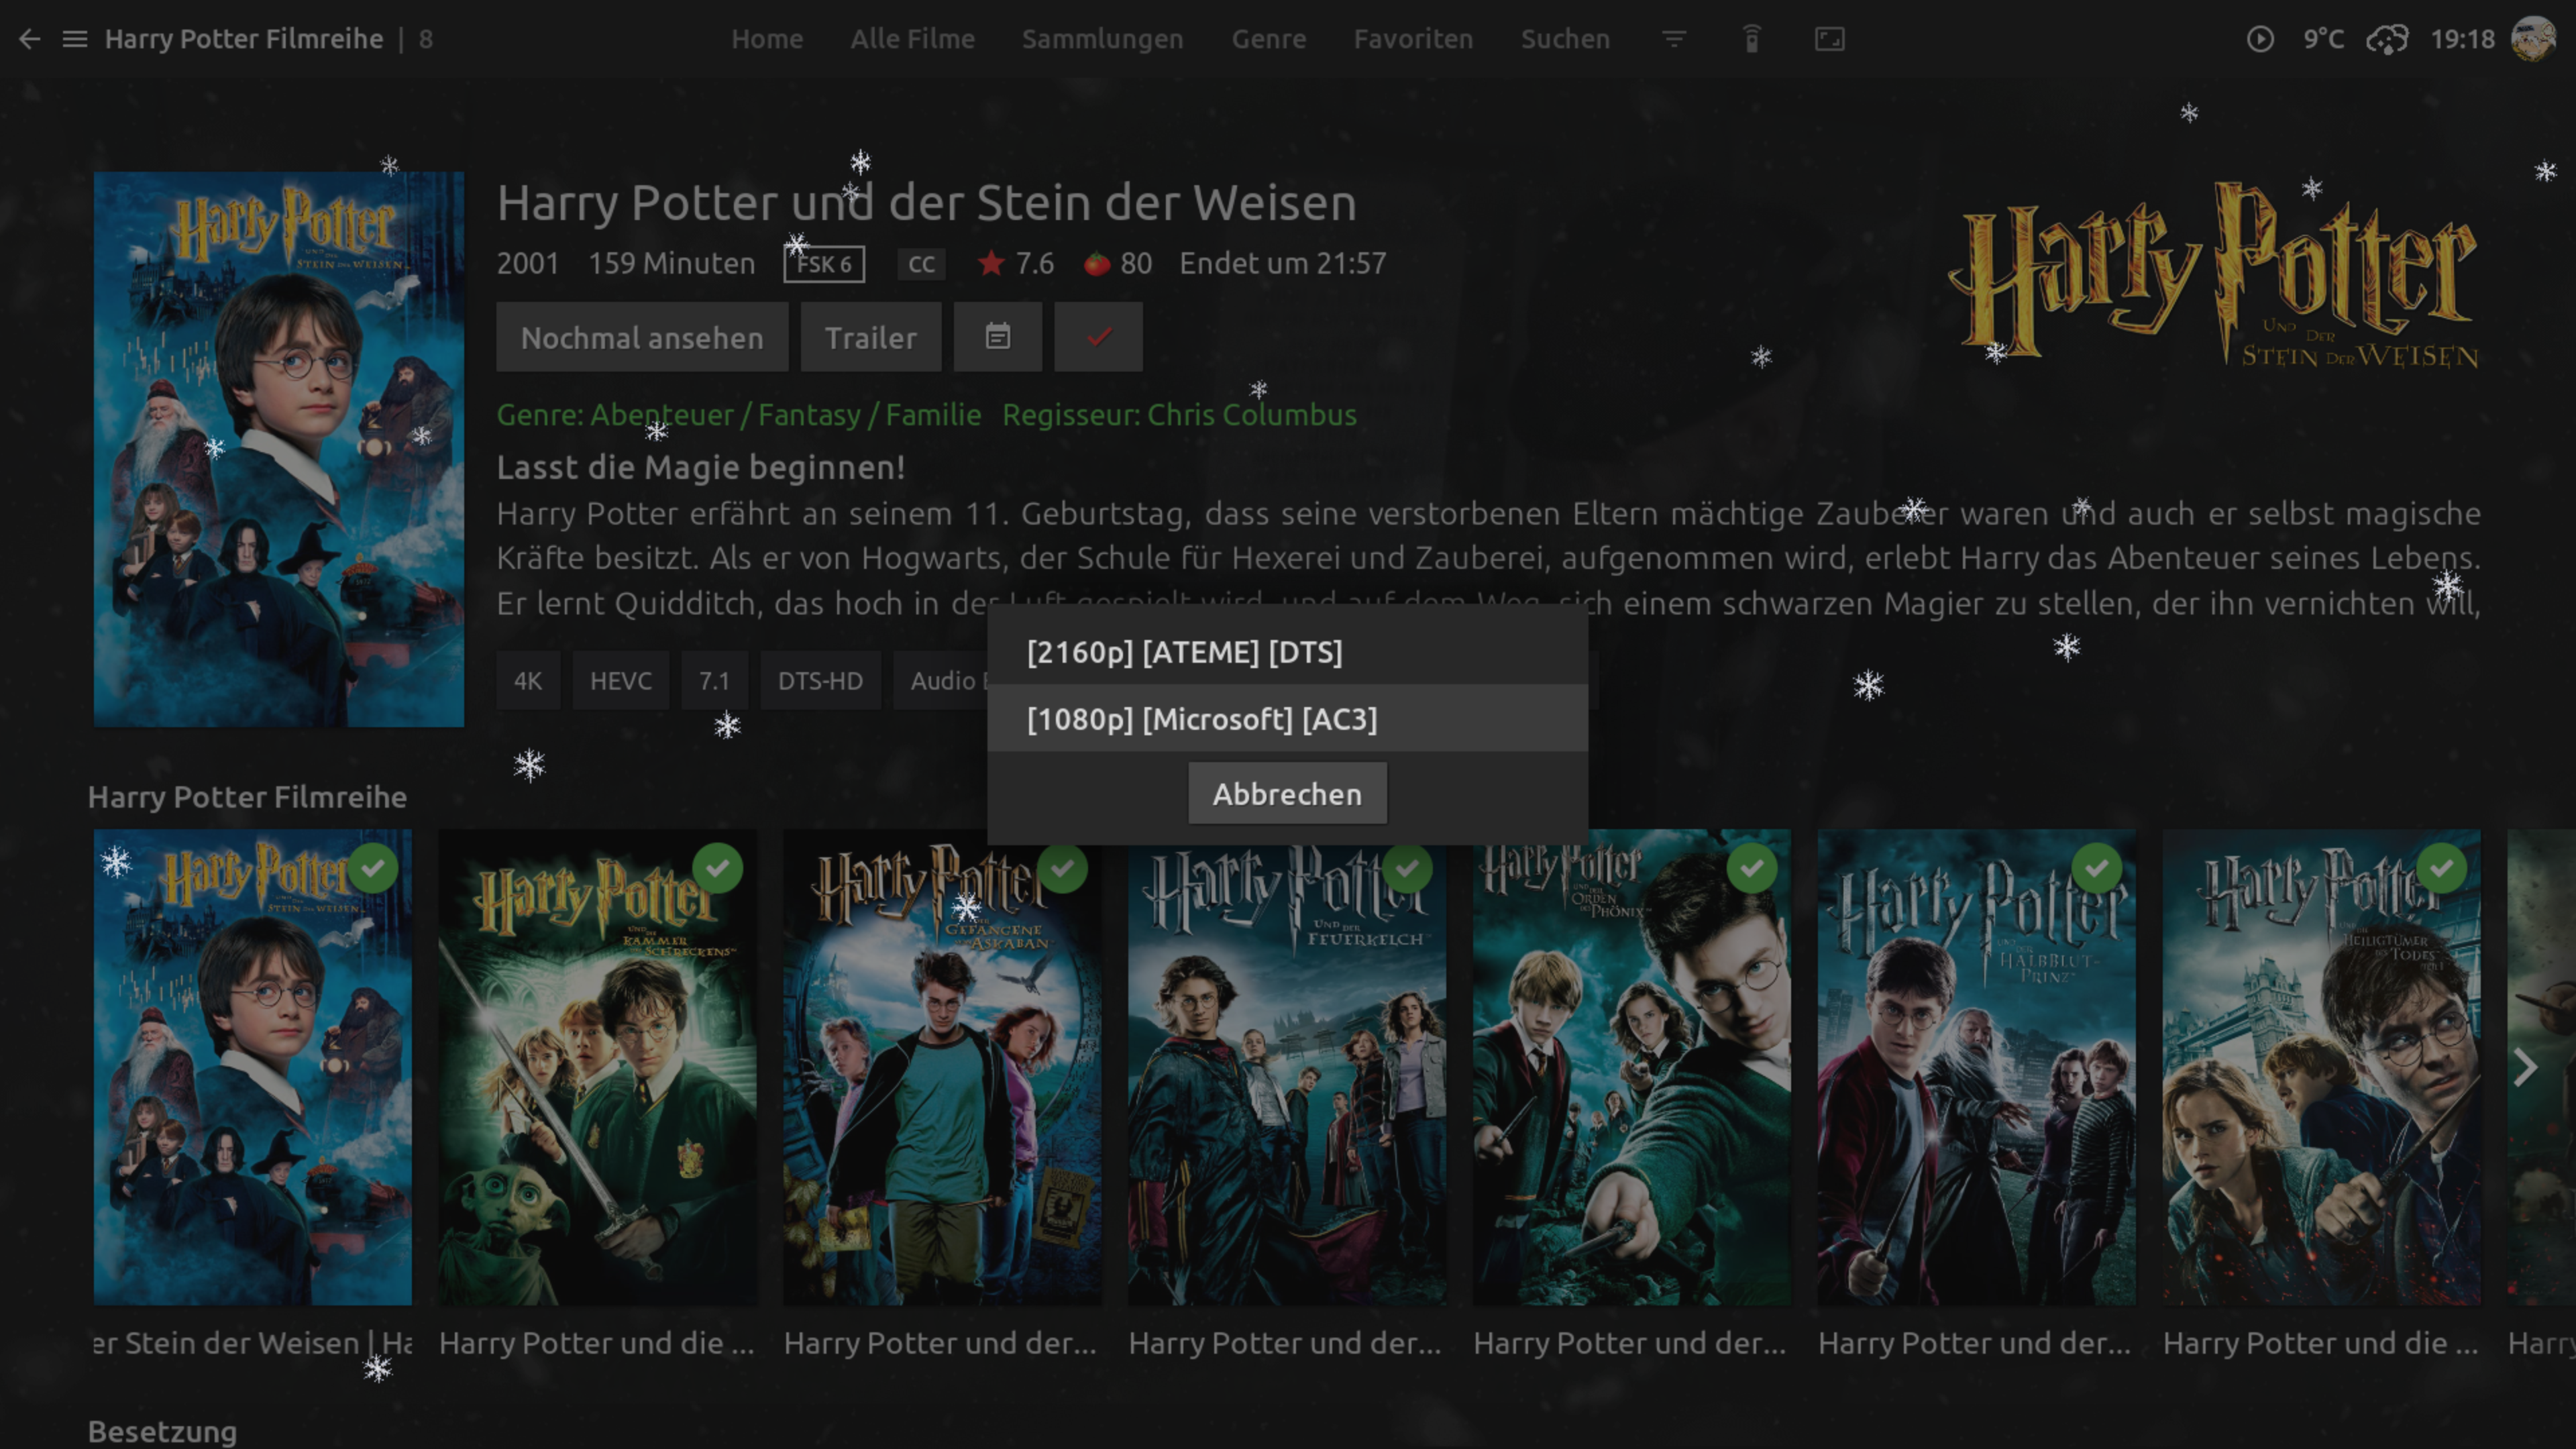The width and height of the screenshot is (2576, 1449).
Task: Open Orden des Phönix poster
Action: pos(1632,1067)
